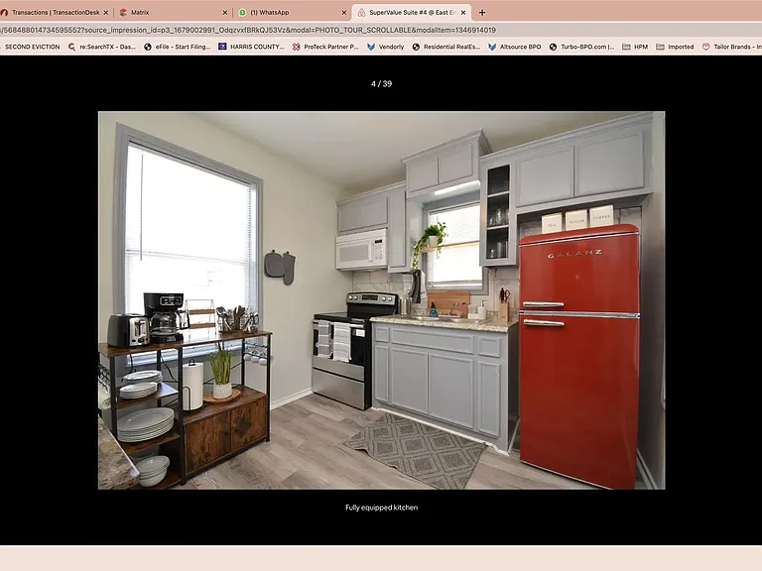Click the Vendorly bookmark favicon
The image size is (762, 571).
371,48
